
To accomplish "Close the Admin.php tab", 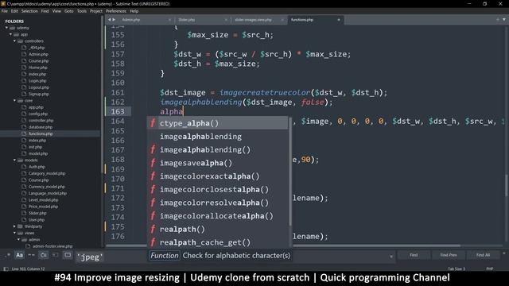I will coord(169,20).
